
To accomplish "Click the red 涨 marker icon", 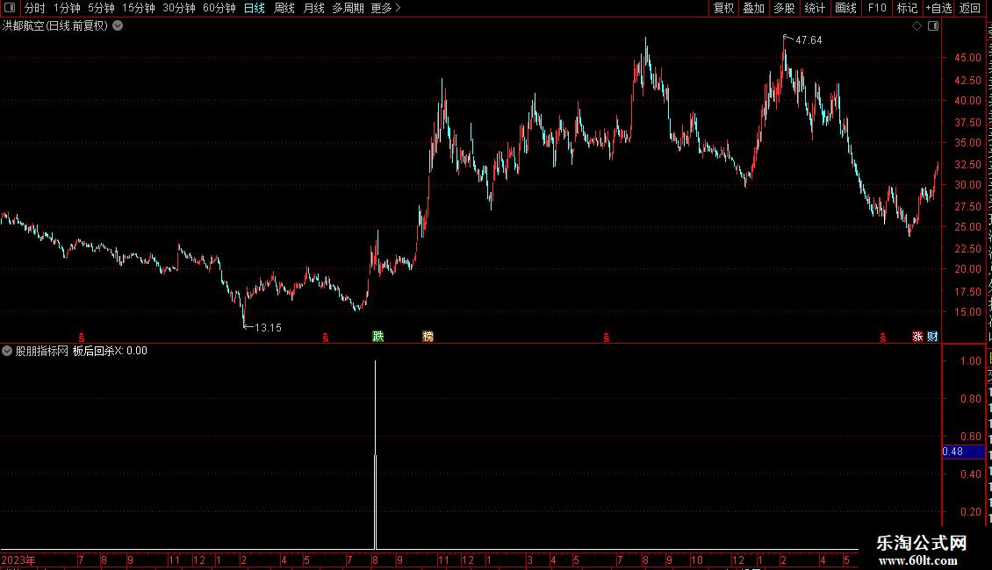I will pos(917,337).
